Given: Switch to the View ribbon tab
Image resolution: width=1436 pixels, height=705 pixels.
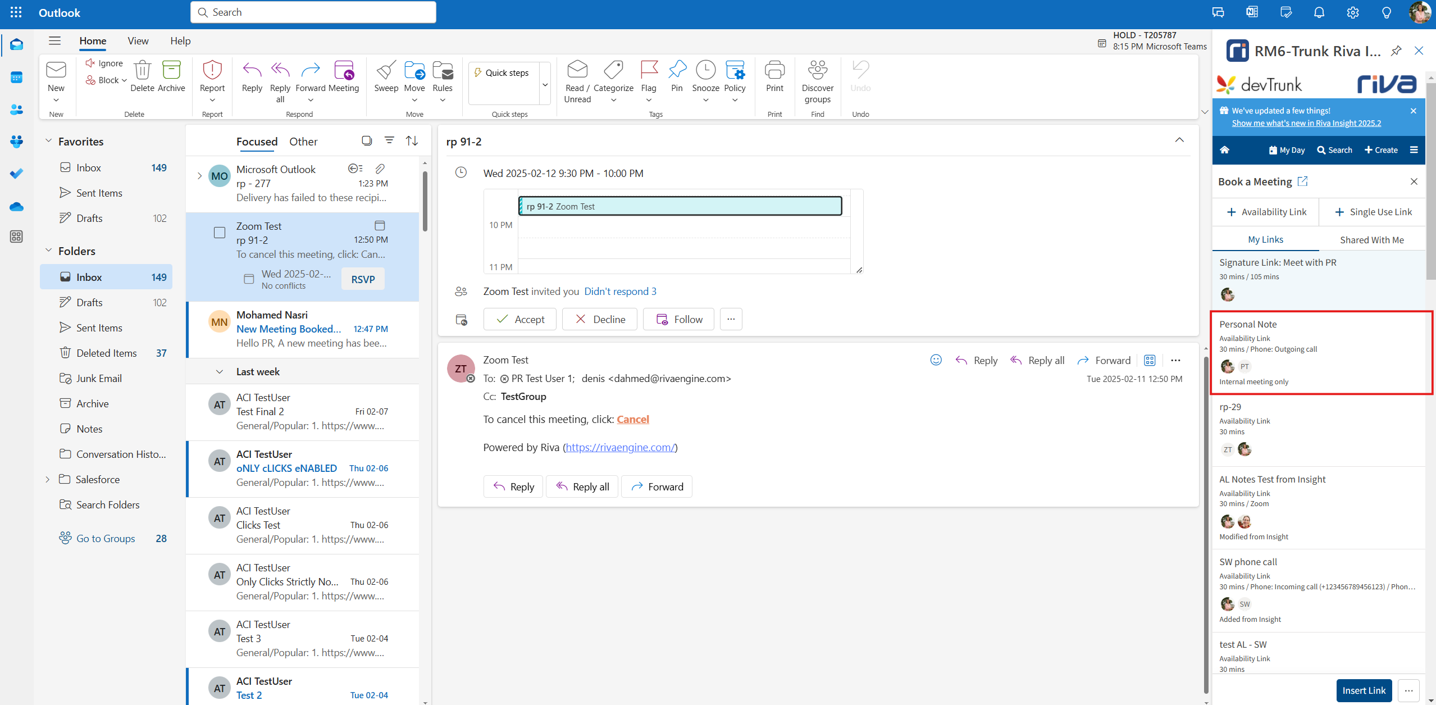Looking at the screenshot, I should point(138,41).
